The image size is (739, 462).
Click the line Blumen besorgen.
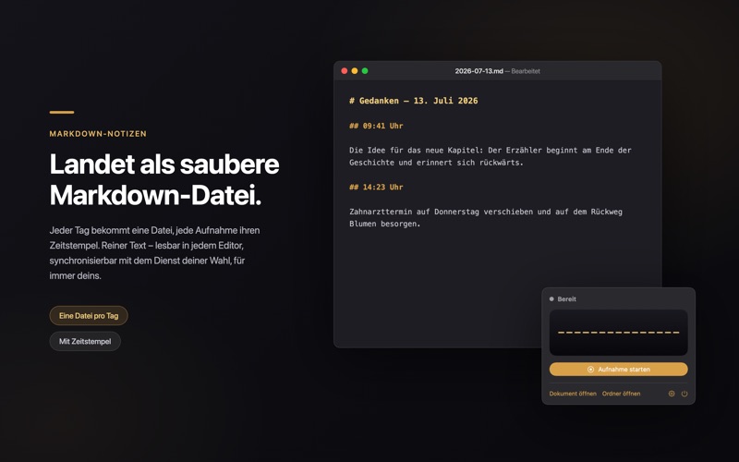[x=384, y=224]
